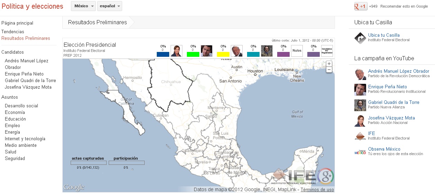
Task: Zoom in on the map
Action: (x=329, y=64)
